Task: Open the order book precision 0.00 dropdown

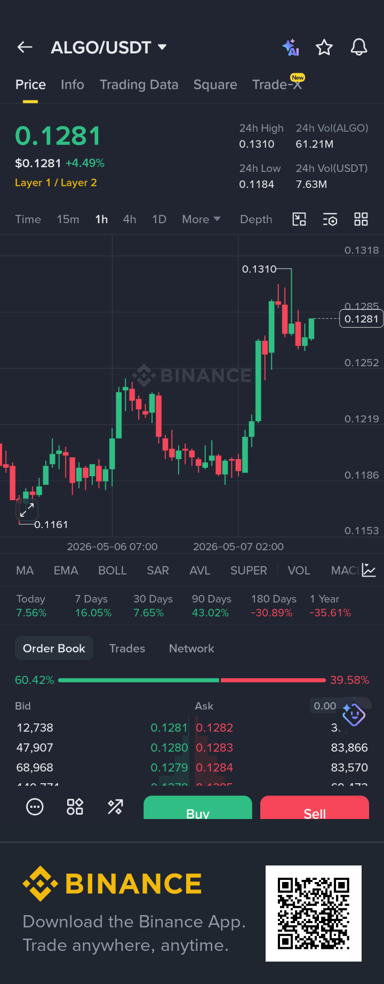Action: (x=325, y=706)
